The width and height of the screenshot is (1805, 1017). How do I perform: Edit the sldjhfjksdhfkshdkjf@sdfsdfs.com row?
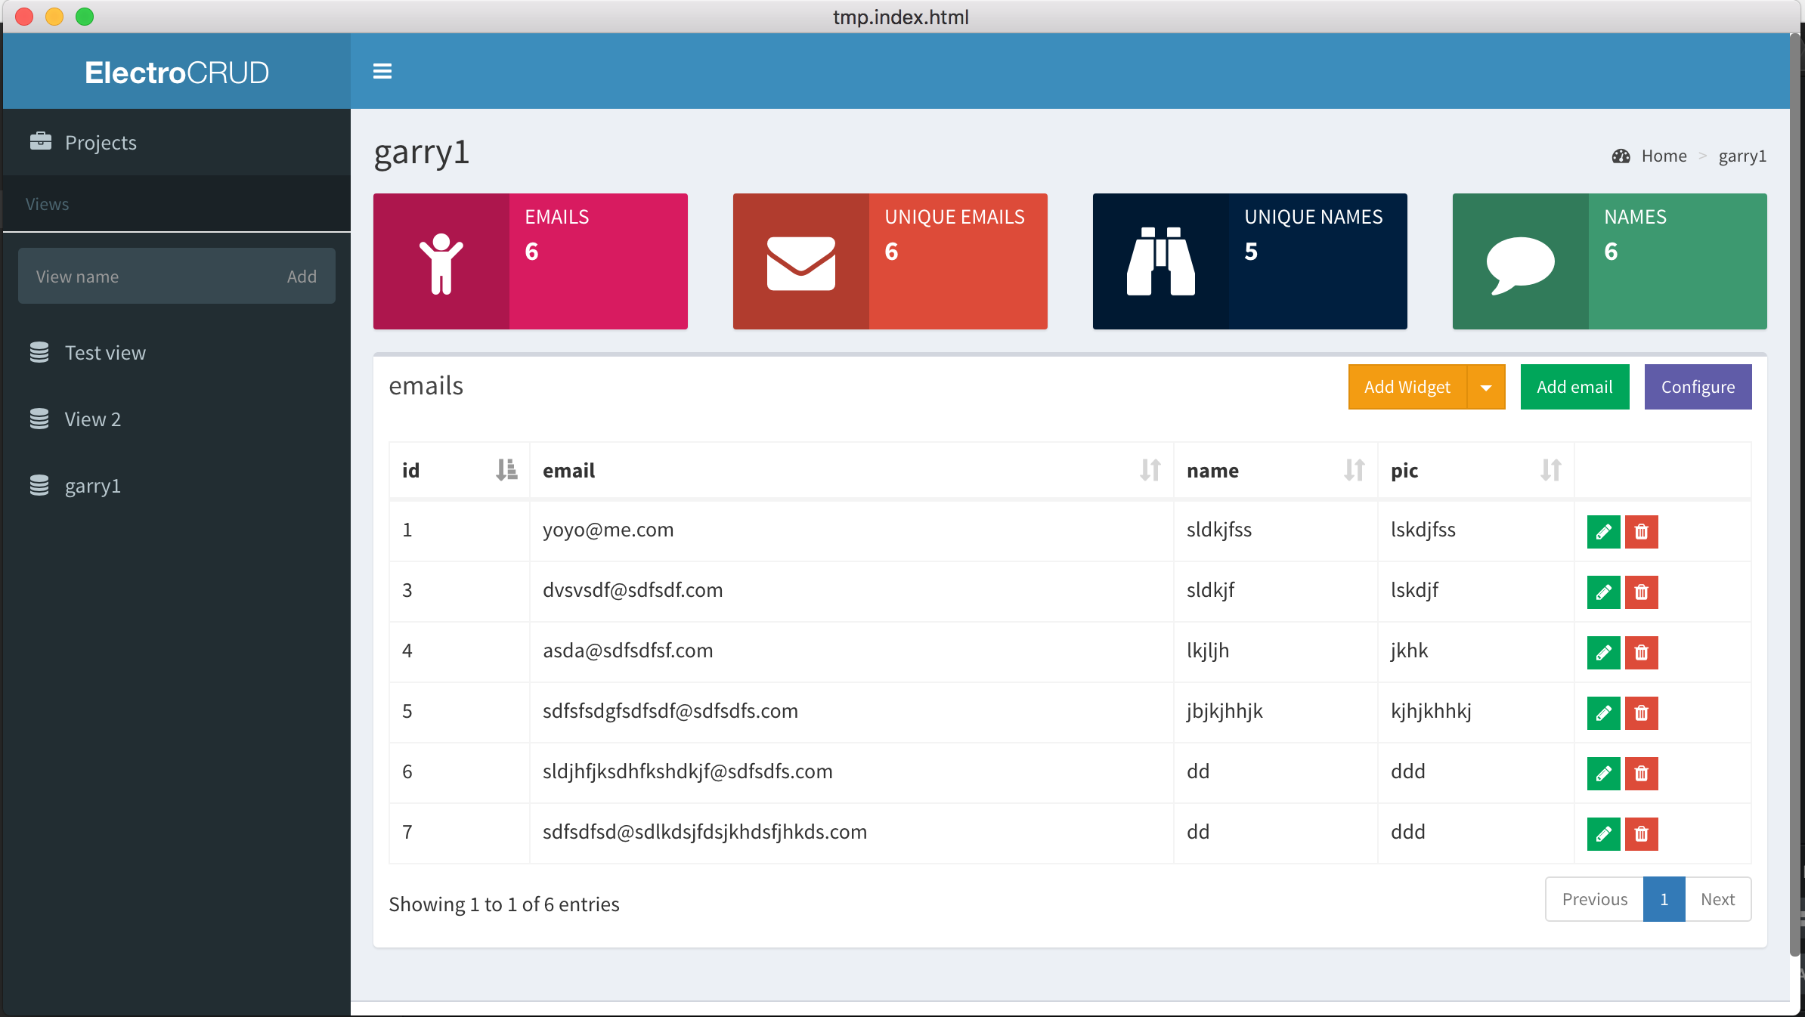1603,774
